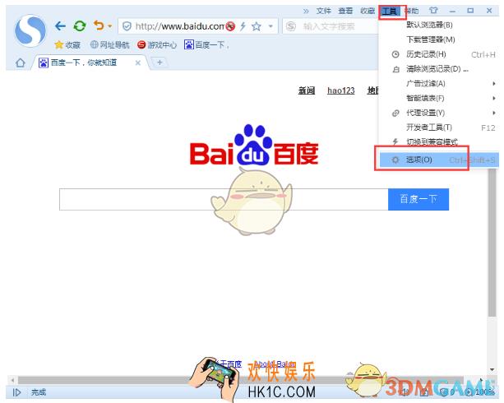Open the 工具 menu
This screenshot has width=504, height=403.
click(390, 12)
